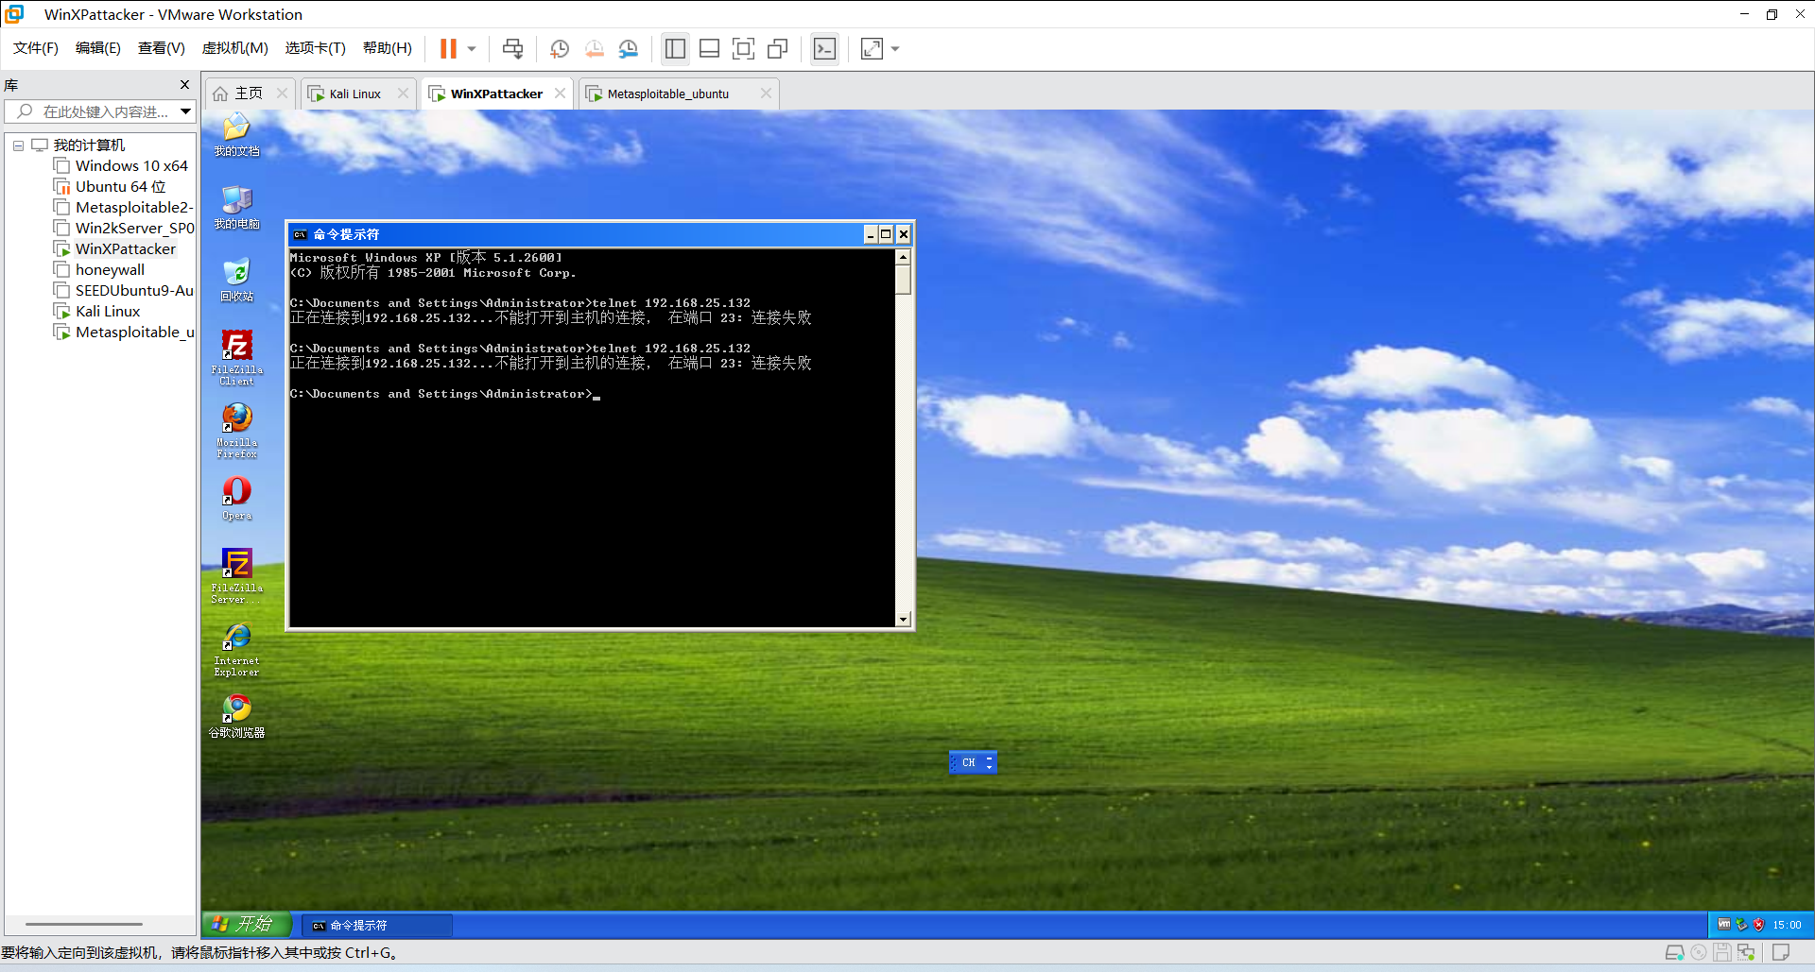Open the 查看(V) menu
Viewport: 1815px width, 972px height.
tap(162, 48)
